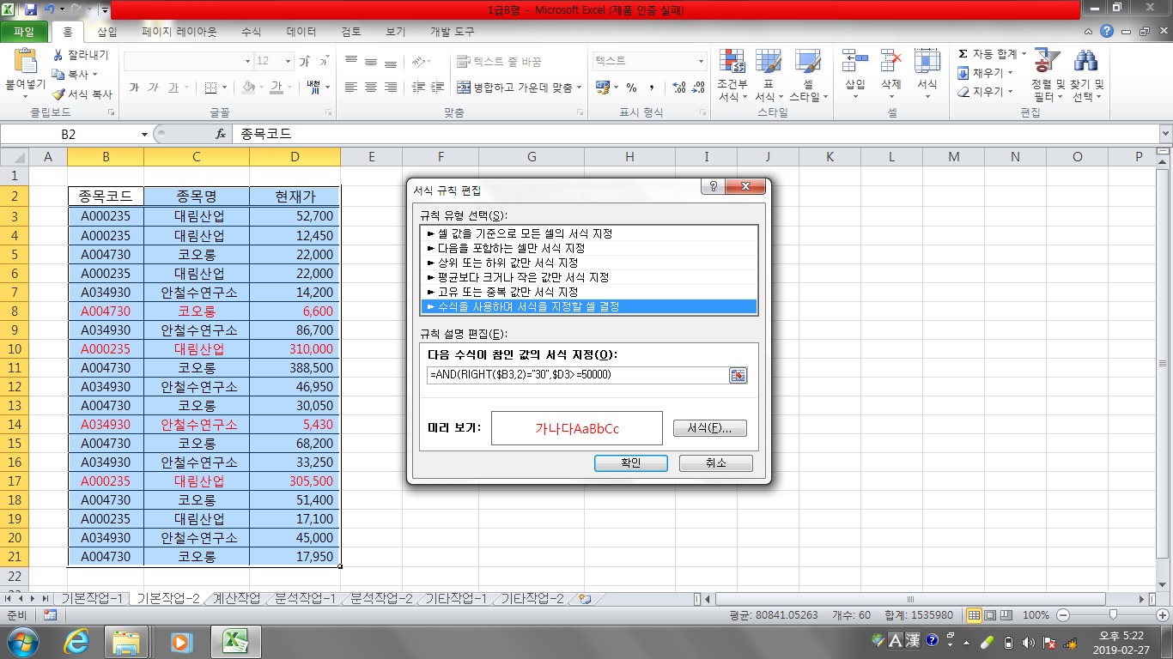This screenshot has width=1173, height=659.
Task: Click the range selector icon in formula box
Action: [x=738, y=375]
